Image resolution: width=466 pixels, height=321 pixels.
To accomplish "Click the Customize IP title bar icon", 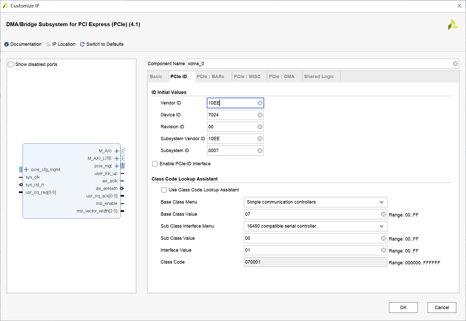I will pyautogui.click(x=5, y=6).
